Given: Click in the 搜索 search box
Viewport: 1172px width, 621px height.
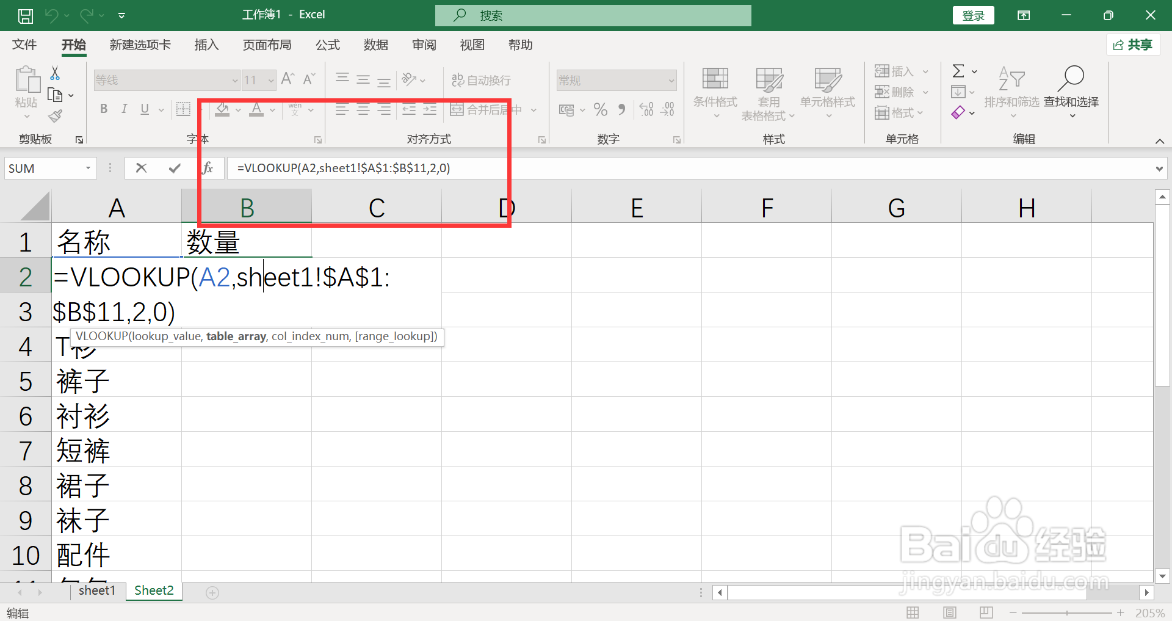Looking at the screenshot, I should 593,15.
